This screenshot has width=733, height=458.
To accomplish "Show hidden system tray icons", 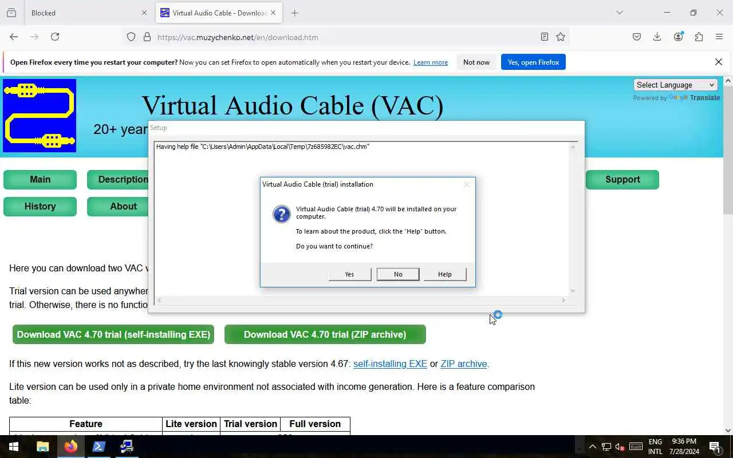I will [x=593, y=447].
